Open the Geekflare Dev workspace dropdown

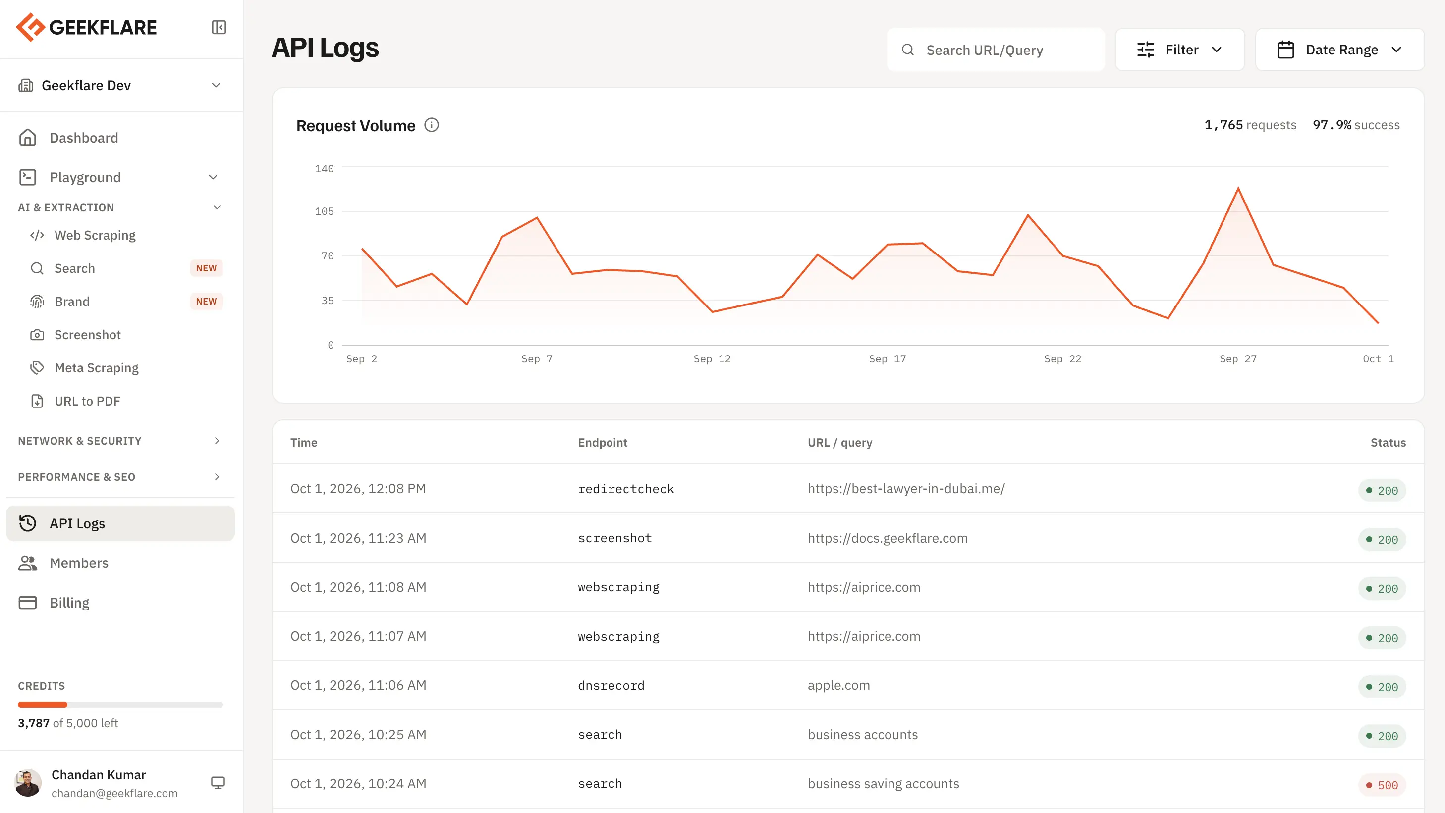[x=121, y=85]
